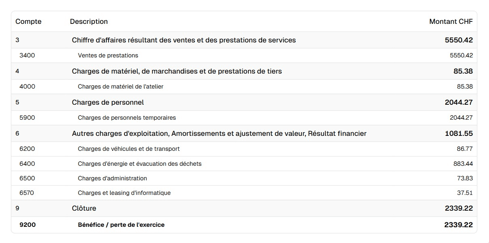Click Charges de véhicules et de transport
The height and width of the screenshot is (243, 489).
tap(128, 149)
